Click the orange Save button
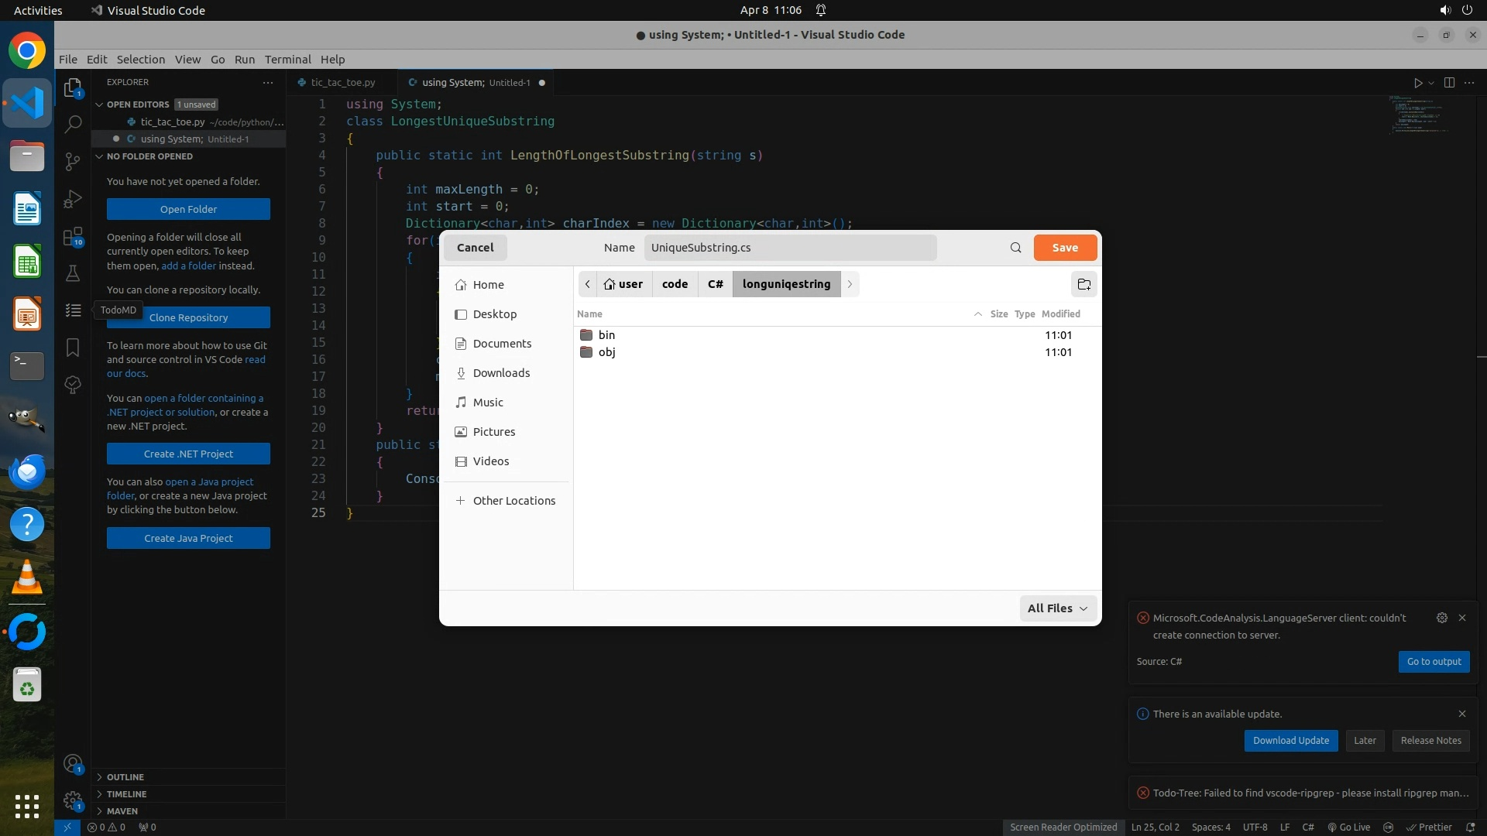Viewport: 1487px width, 836px height. [1065, 248]
